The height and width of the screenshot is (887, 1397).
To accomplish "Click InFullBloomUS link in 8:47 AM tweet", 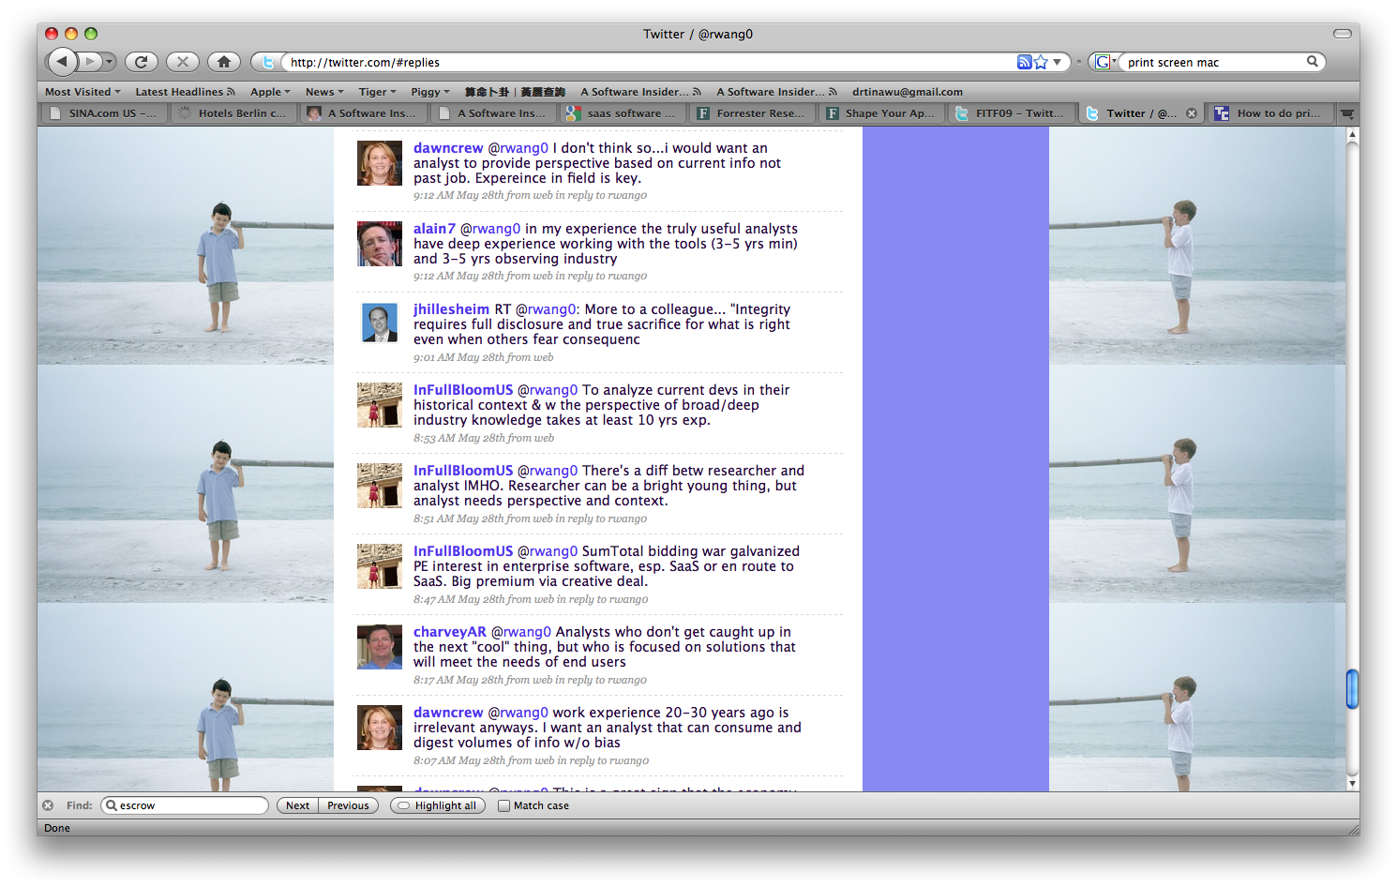I will [463, 551].
